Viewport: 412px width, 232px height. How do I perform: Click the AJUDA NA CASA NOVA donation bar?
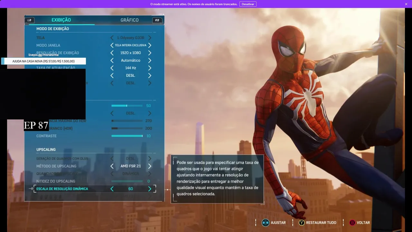pyautogui.click(x=43, y=61)
